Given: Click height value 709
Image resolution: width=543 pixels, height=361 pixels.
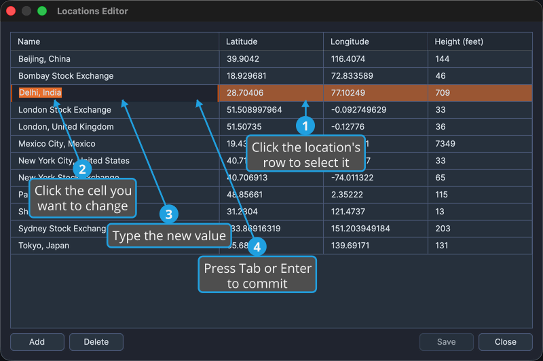Looking at the screenshot, I should (443, 93).
